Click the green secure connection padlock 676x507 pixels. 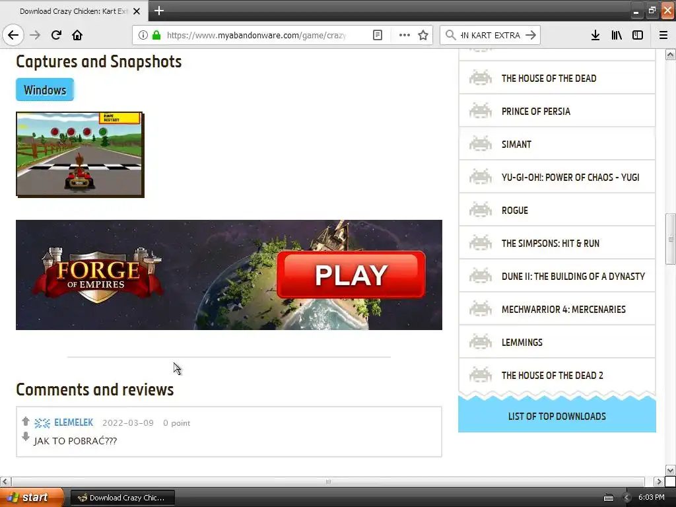(x=156, y=35)
